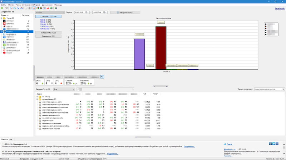Switch to the Новости tab
The width and height of the screenshot is (286, 160).
tap(4, 139)
